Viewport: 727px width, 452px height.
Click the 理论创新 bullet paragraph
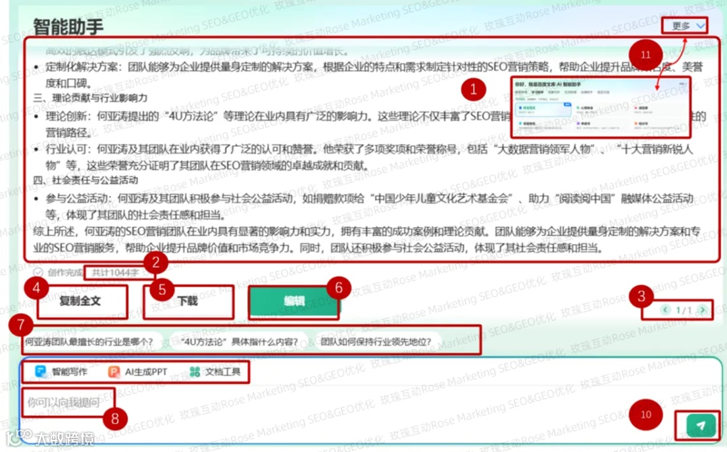370,124
